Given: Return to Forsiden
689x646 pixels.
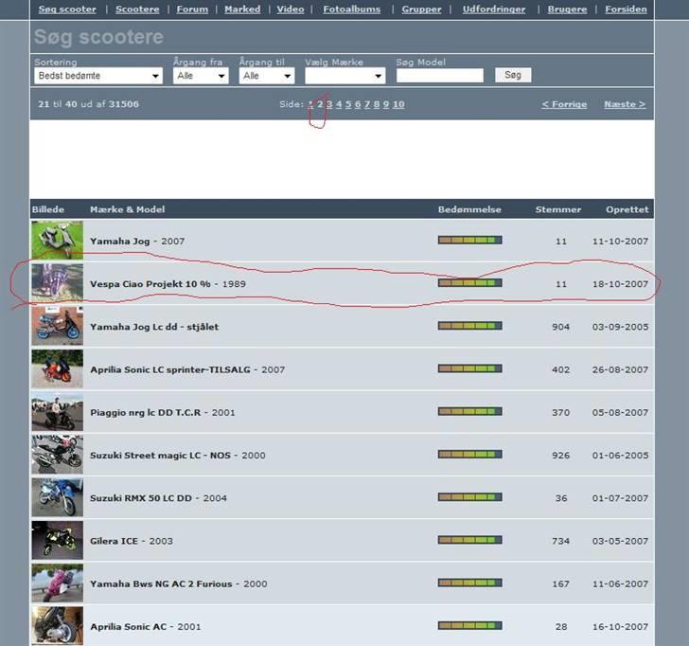Looking at the screenshot, I should coord(626,9).
